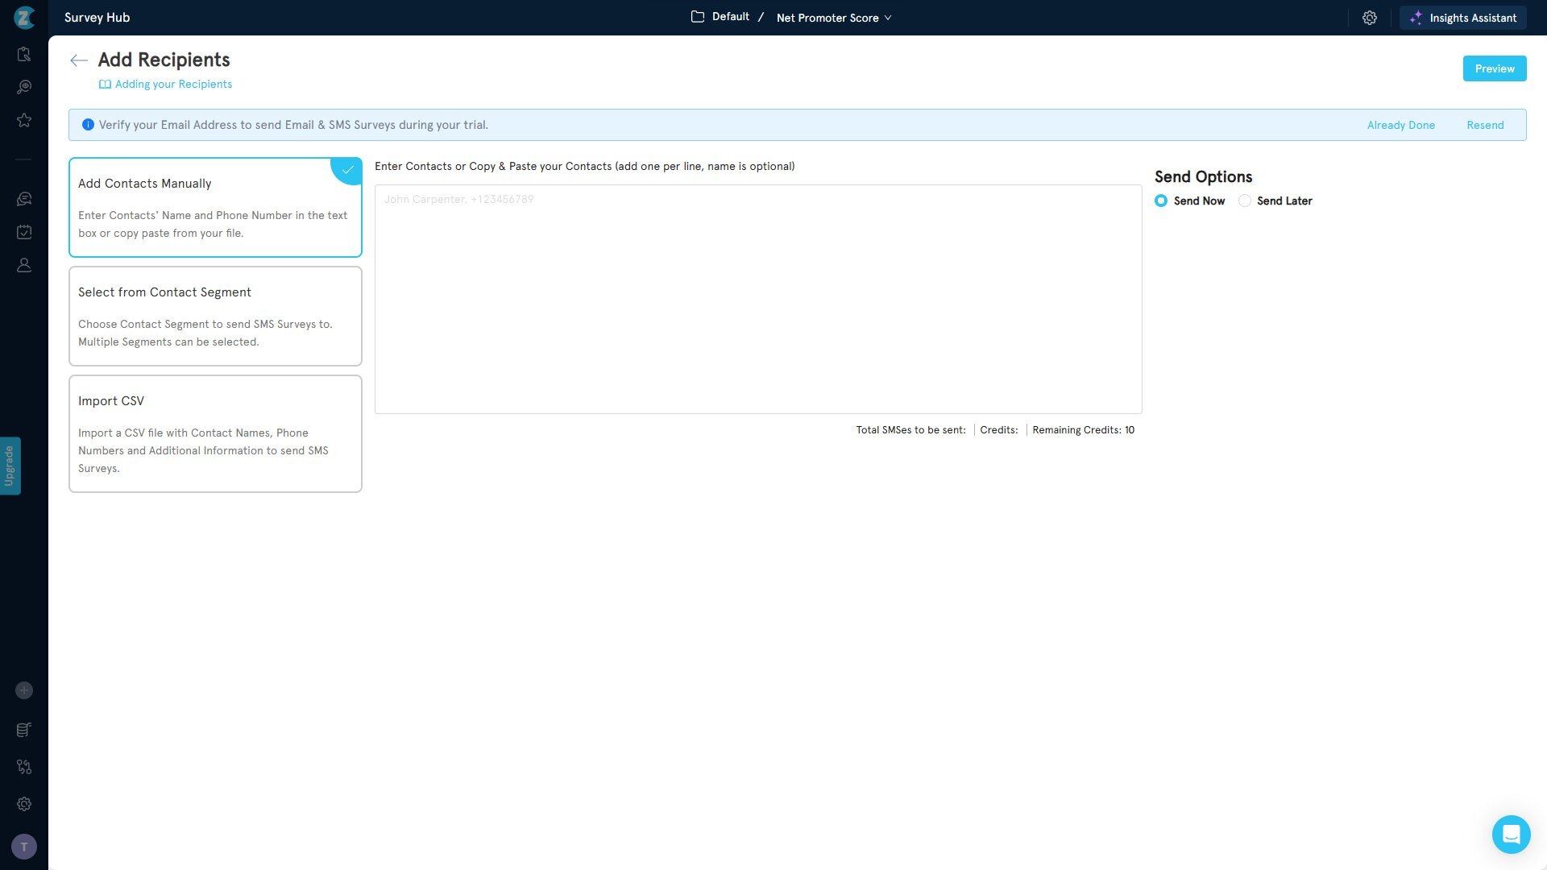Click the 'Total SMSes to be sent:' text
Image resolution: width=1547 pixels, height=870 pixels.
(x=910, y=430)
